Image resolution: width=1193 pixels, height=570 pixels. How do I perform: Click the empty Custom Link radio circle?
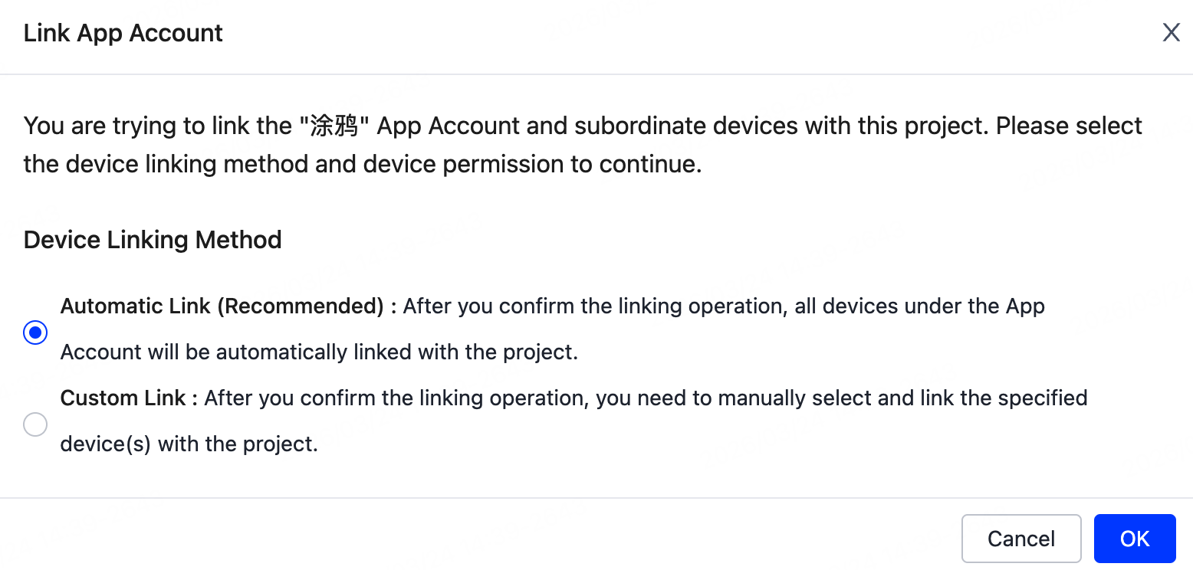tap(35, 424)
